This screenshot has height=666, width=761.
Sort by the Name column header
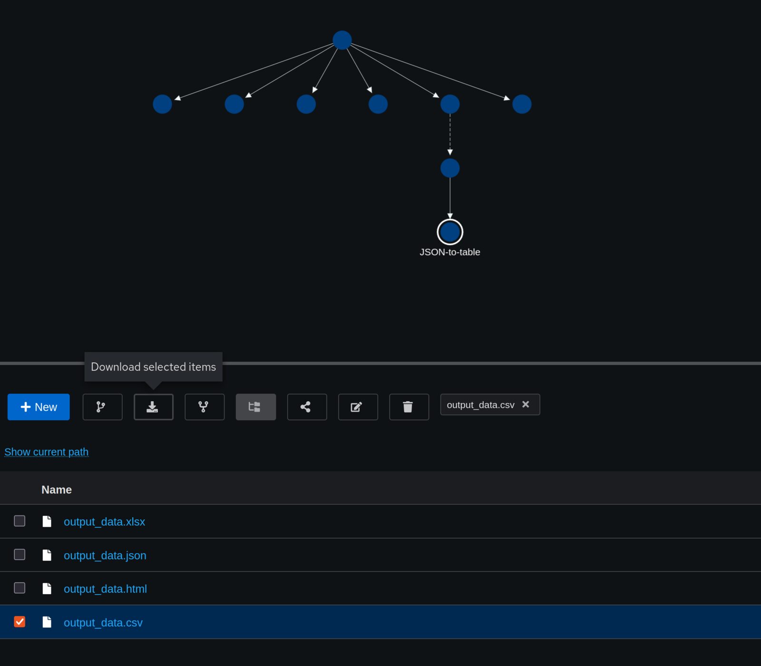pos(57,490)
